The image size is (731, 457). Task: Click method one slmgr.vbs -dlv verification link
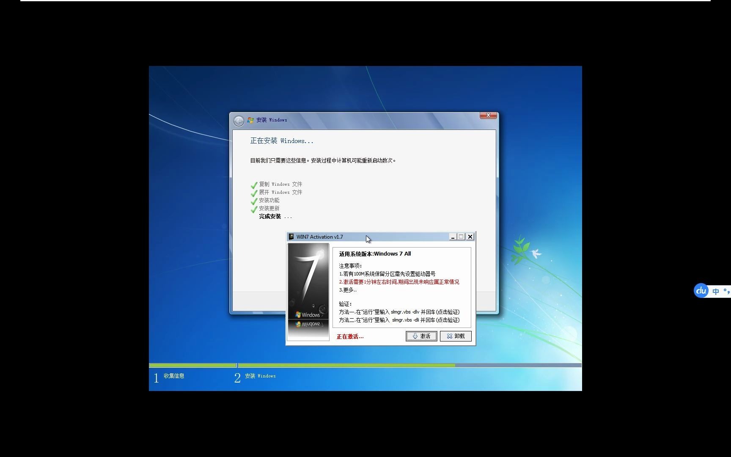[x=399, y=312]
